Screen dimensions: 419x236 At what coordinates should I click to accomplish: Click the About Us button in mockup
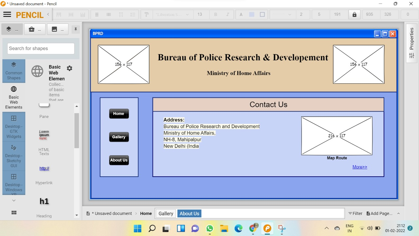119,160
